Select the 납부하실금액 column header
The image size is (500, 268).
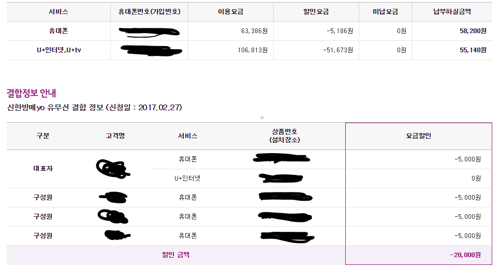[x=452, y=11]
